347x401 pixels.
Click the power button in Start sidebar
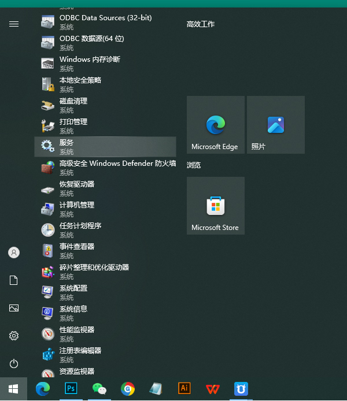pos(14,363)
